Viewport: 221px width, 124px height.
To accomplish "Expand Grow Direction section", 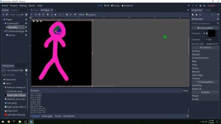I will click(x=205, y=58).
